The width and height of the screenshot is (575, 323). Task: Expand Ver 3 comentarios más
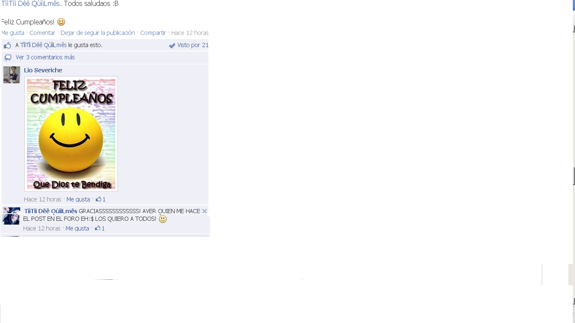tap(45, 57)
